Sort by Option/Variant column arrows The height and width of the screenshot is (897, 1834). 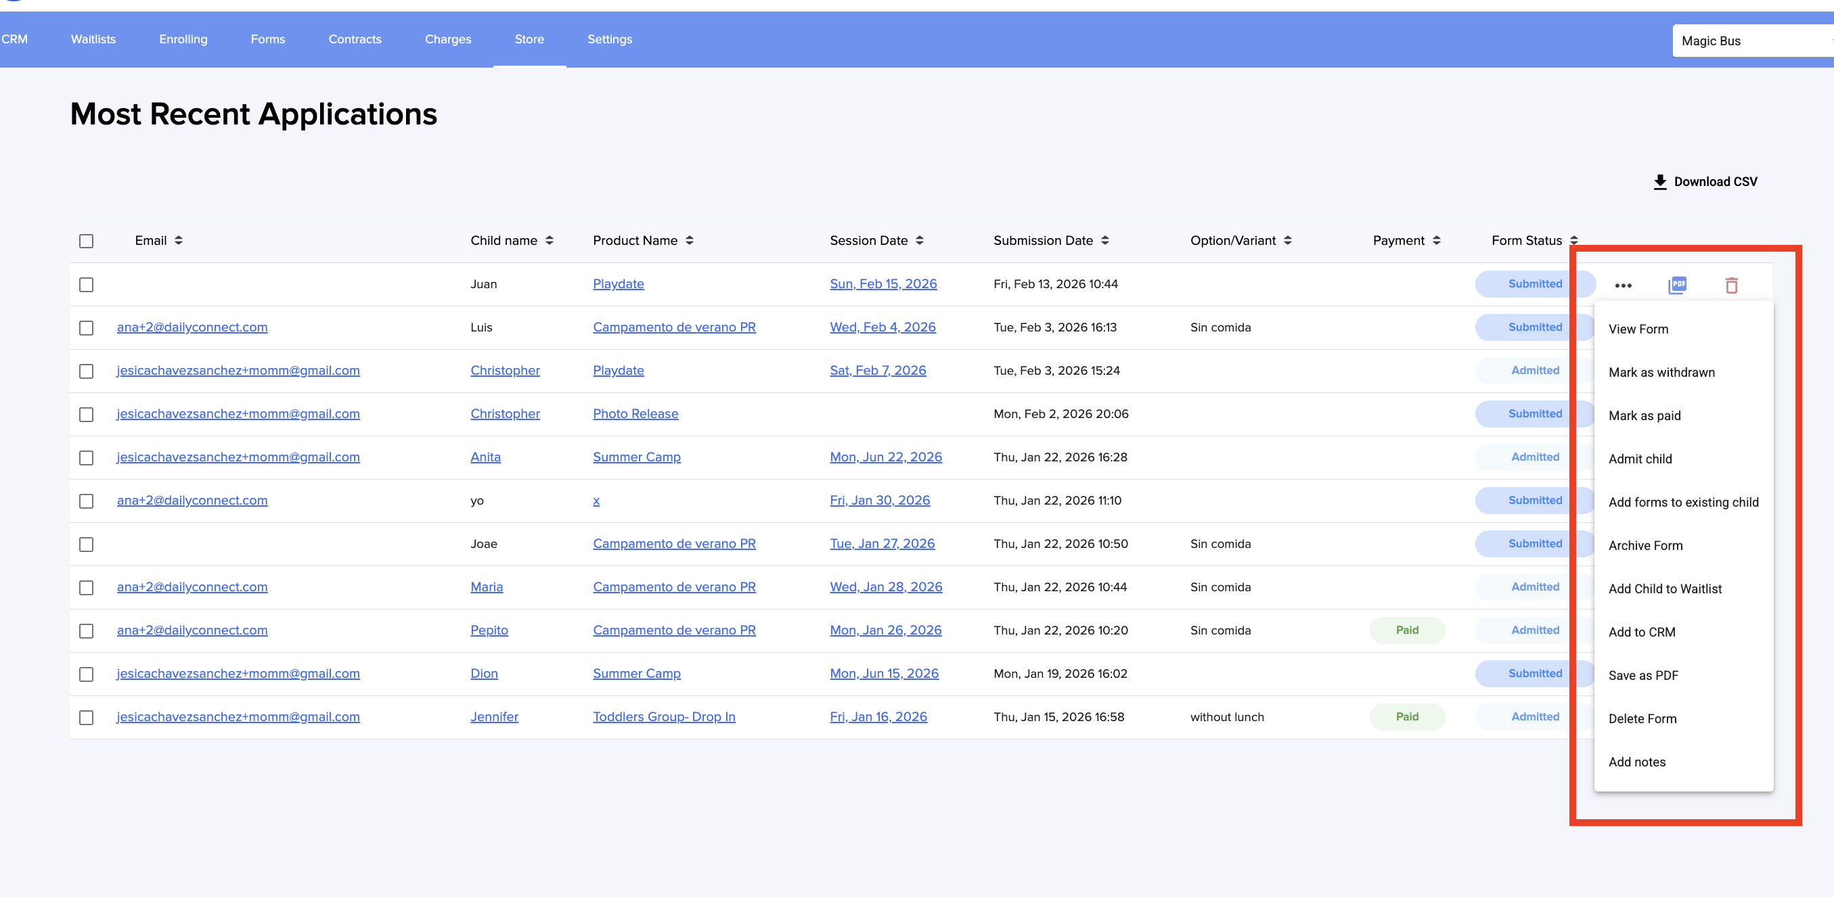coord(1288,241)
